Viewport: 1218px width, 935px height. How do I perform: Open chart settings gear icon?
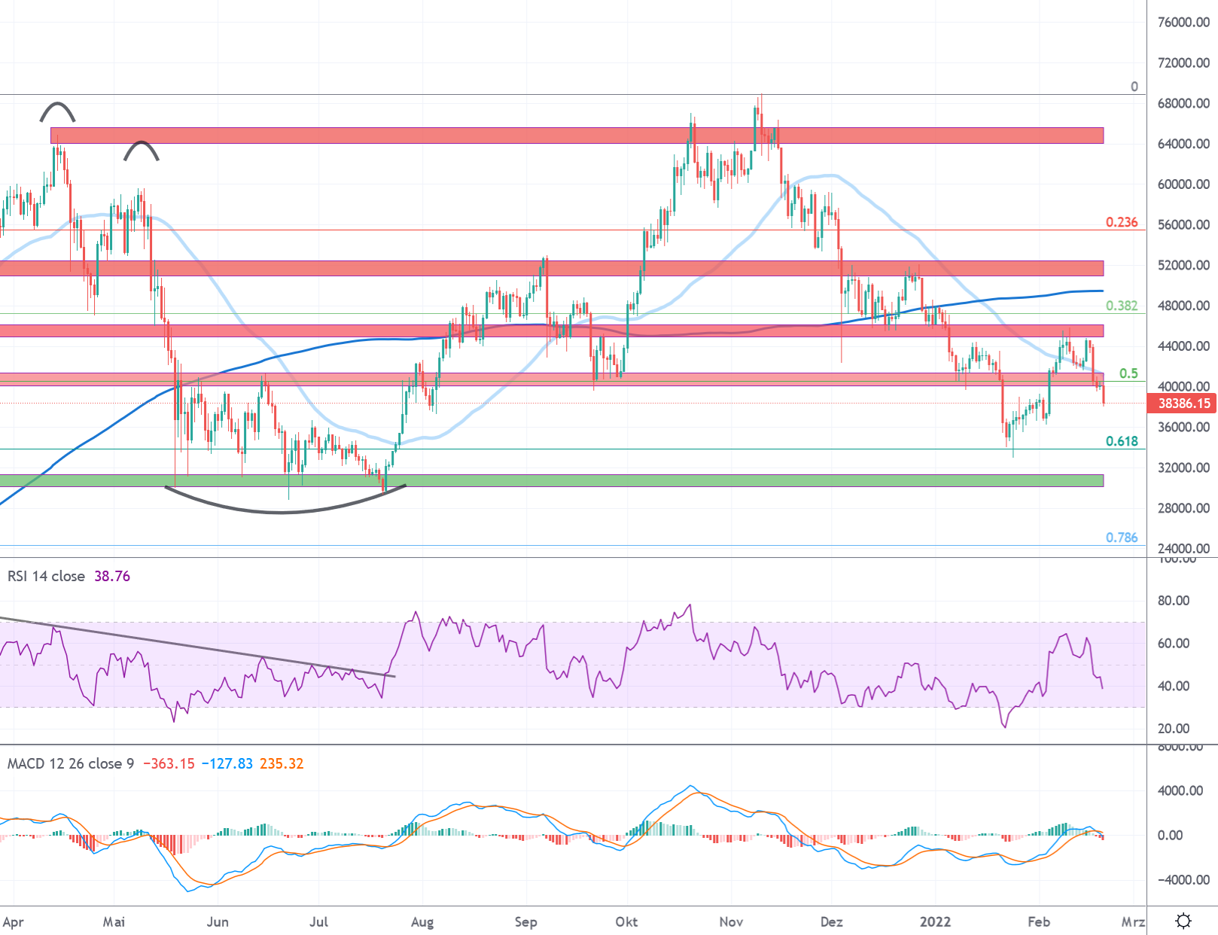pyautogui.click(x=1183, y=921)
